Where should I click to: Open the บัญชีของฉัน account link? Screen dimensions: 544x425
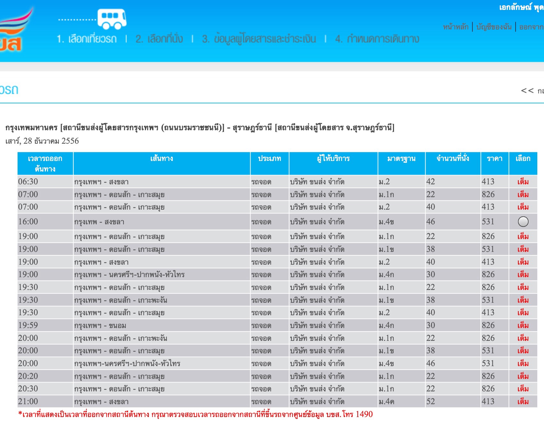click(x=494, y=27)
